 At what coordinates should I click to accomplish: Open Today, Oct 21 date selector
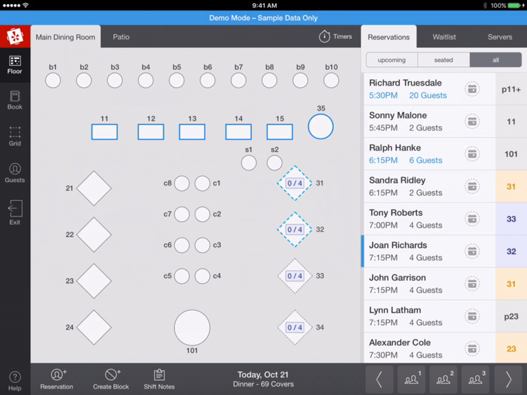click(x=263, y=379)
